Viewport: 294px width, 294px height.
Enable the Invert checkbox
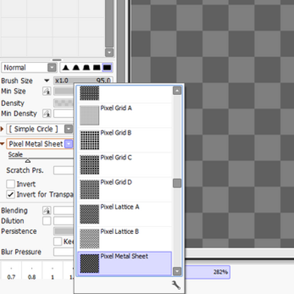[10, 184]
